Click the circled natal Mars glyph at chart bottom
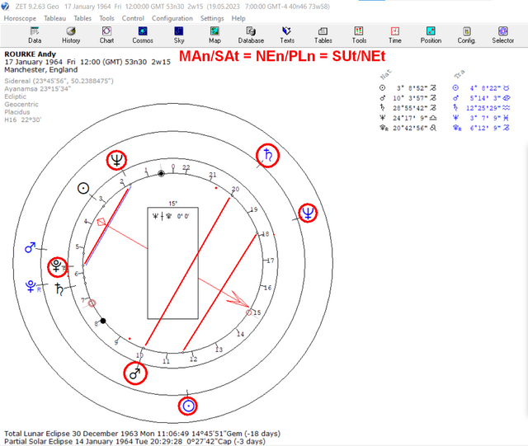 click(135, 373)
